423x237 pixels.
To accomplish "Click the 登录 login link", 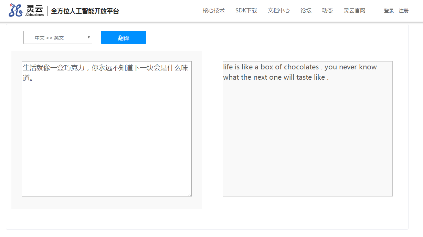I will pyautogui.click(x=389, y=11).
